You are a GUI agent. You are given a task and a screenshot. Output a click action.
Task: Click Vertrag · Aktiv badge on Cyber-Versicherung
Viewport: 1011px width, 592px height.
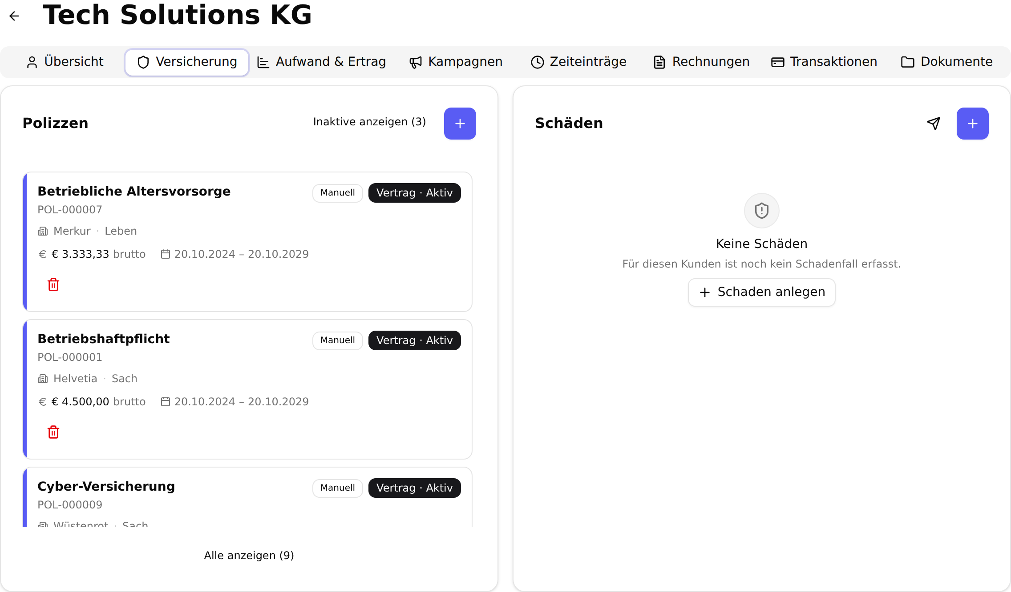[x=414, y=488]
